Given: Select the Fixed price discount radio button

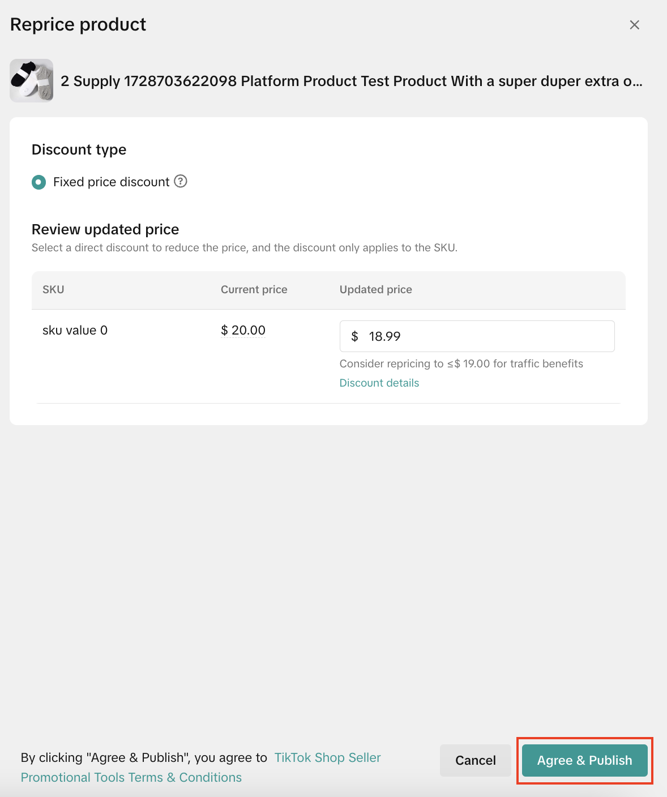Looking at the screenshot, I should [x=39, y=182].
